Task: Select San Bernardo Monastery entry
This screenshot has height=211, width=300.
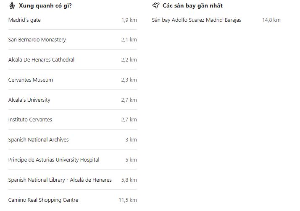Action: click(37, 40)
